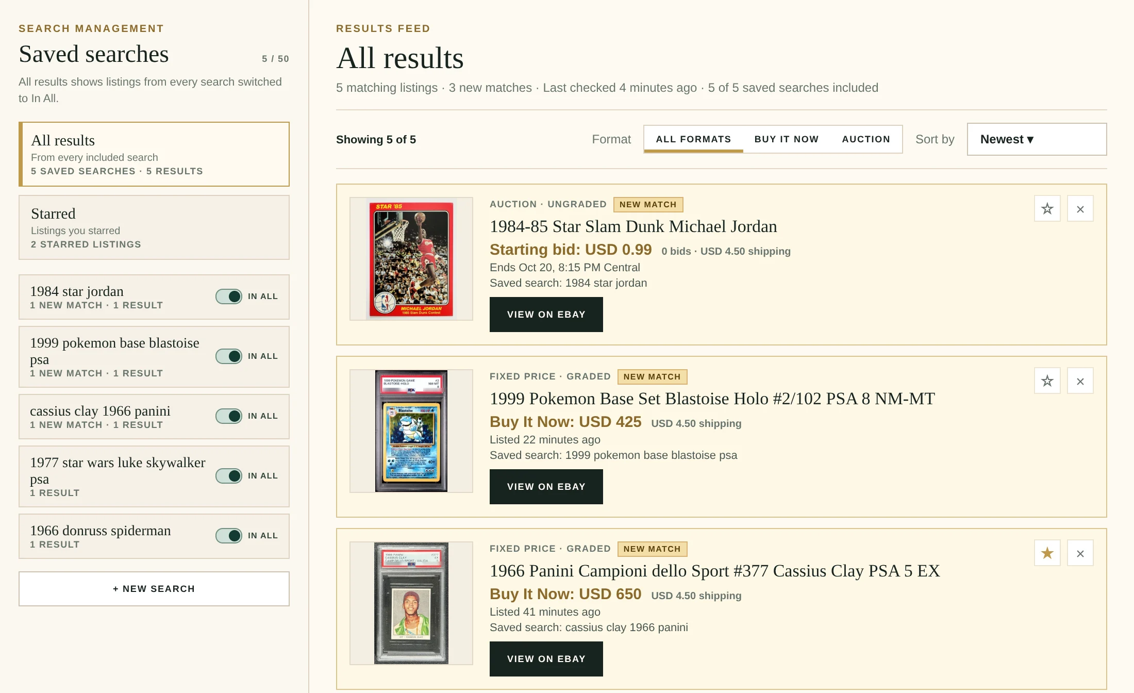Star the Michael Jordan Slam Dunk listing
1134x693 pixels.
(x=1047, y=209)
